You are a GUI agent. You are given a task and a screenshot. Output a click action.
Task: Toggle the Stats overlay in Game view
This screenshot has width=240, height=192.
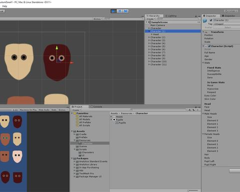pyautogui.click(x=54, y=110)
